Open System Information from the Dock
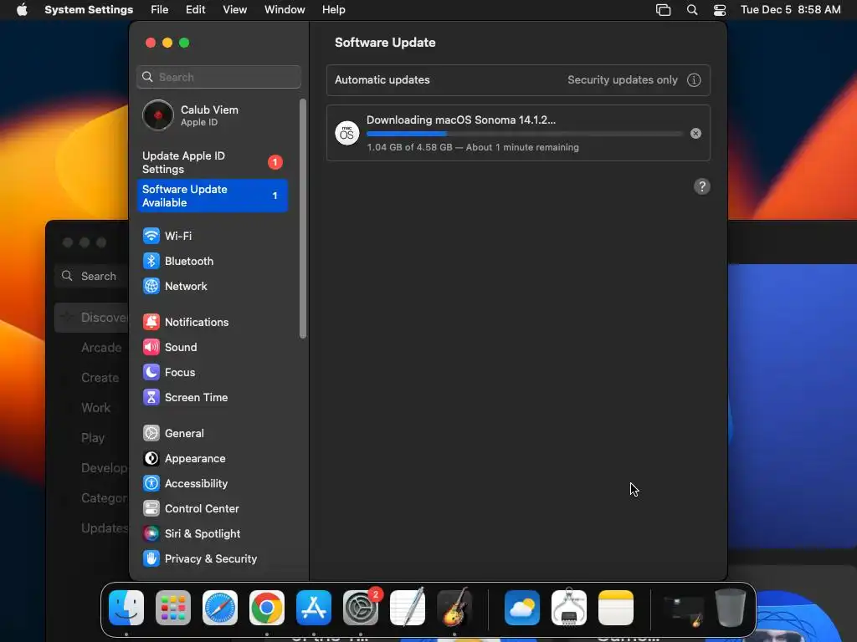 tap(569, 608)
